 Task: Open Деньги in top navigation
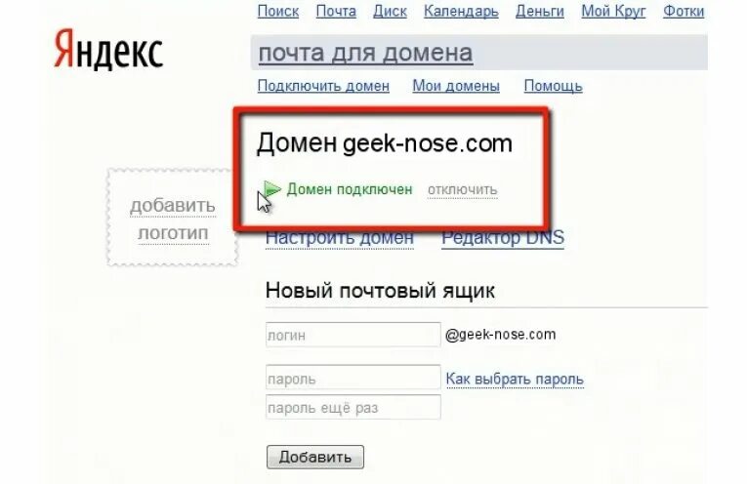(540, 11)
